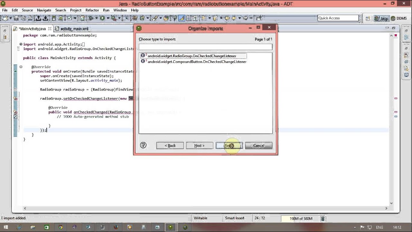412x232 pixels.
Task: Run garbage collector trash icon in status bar
Action: click(323, 218)
